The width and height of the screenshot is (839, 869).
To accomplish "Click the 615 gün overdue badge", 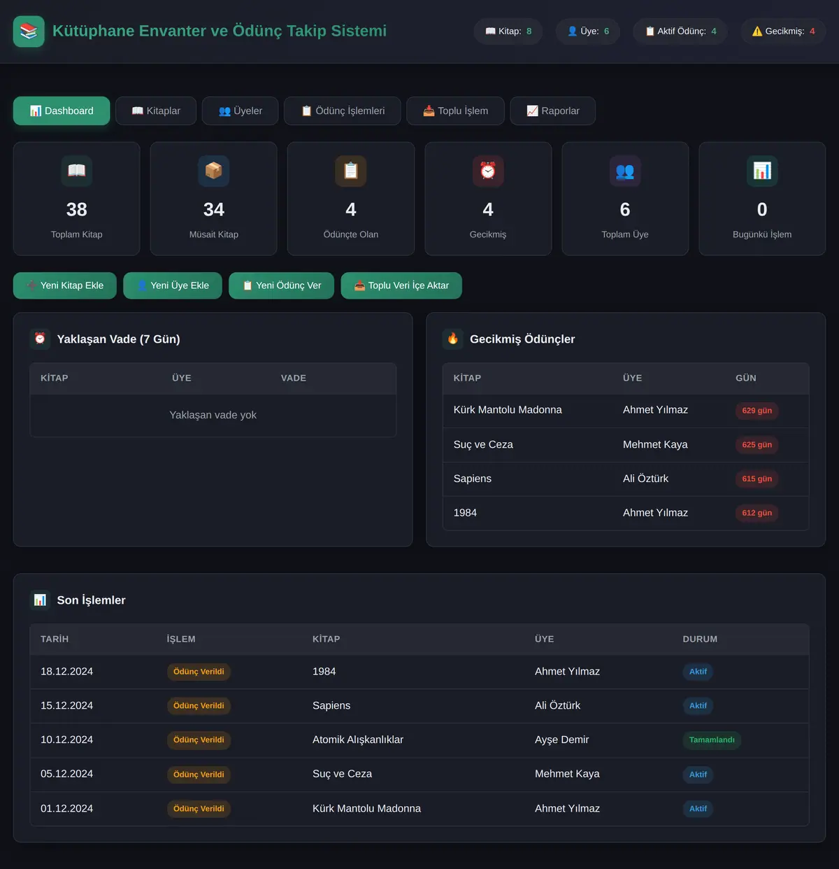I will [757, 479].
